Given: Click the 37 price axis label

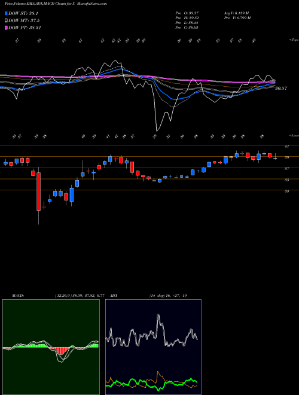Looking at the screenshot, I should pos(286,169).
